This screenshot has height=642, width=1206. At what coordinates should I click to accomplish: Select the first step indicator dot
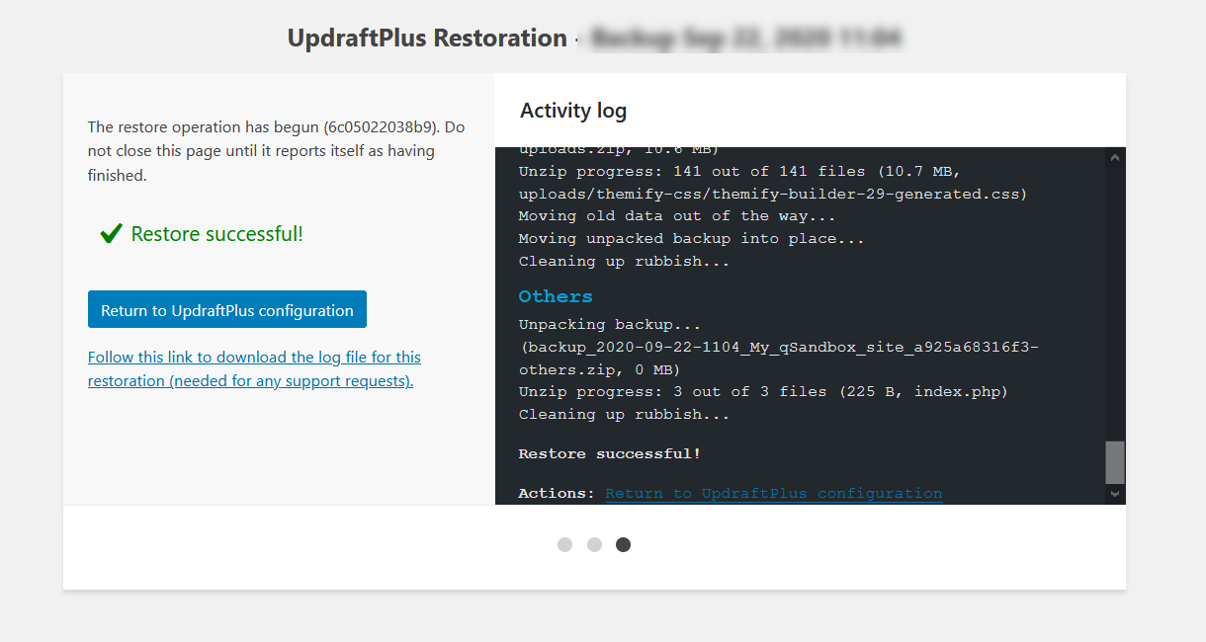[x=564, y=544]
